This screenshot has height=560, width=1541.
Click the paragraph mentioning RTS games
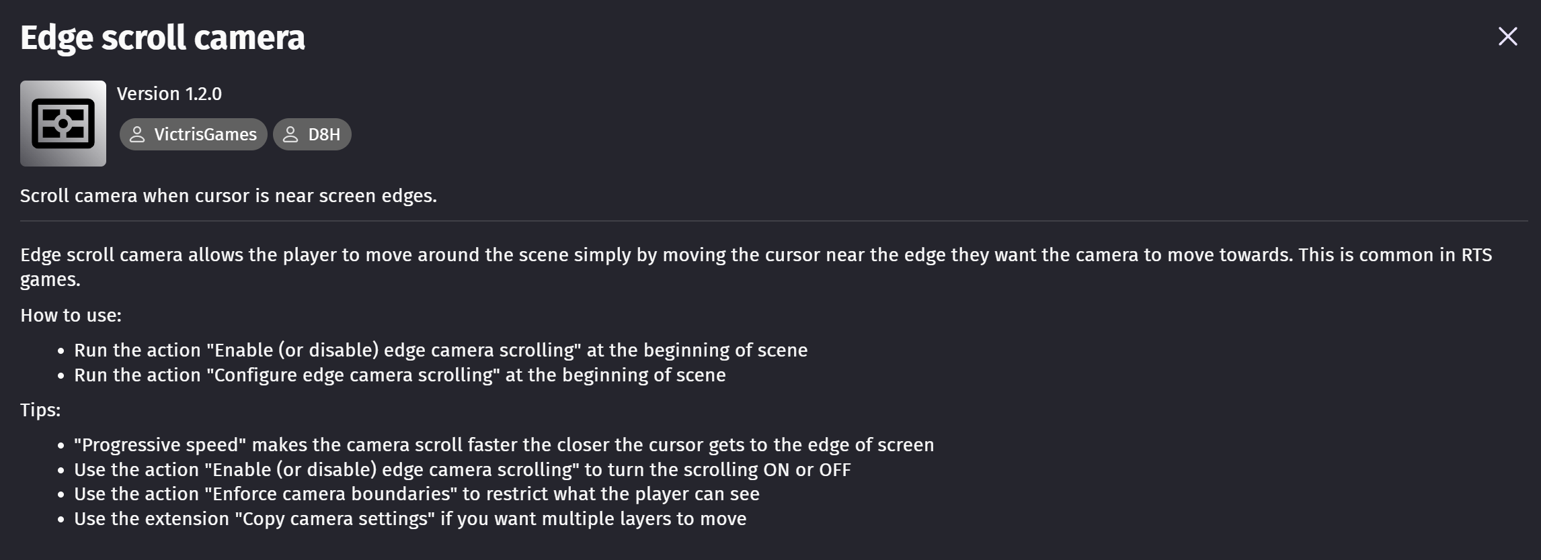tap(756, 255)
